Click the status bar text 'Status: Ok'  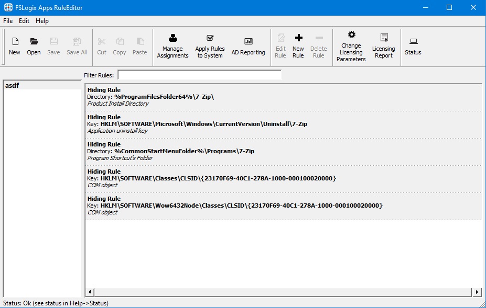56,303
